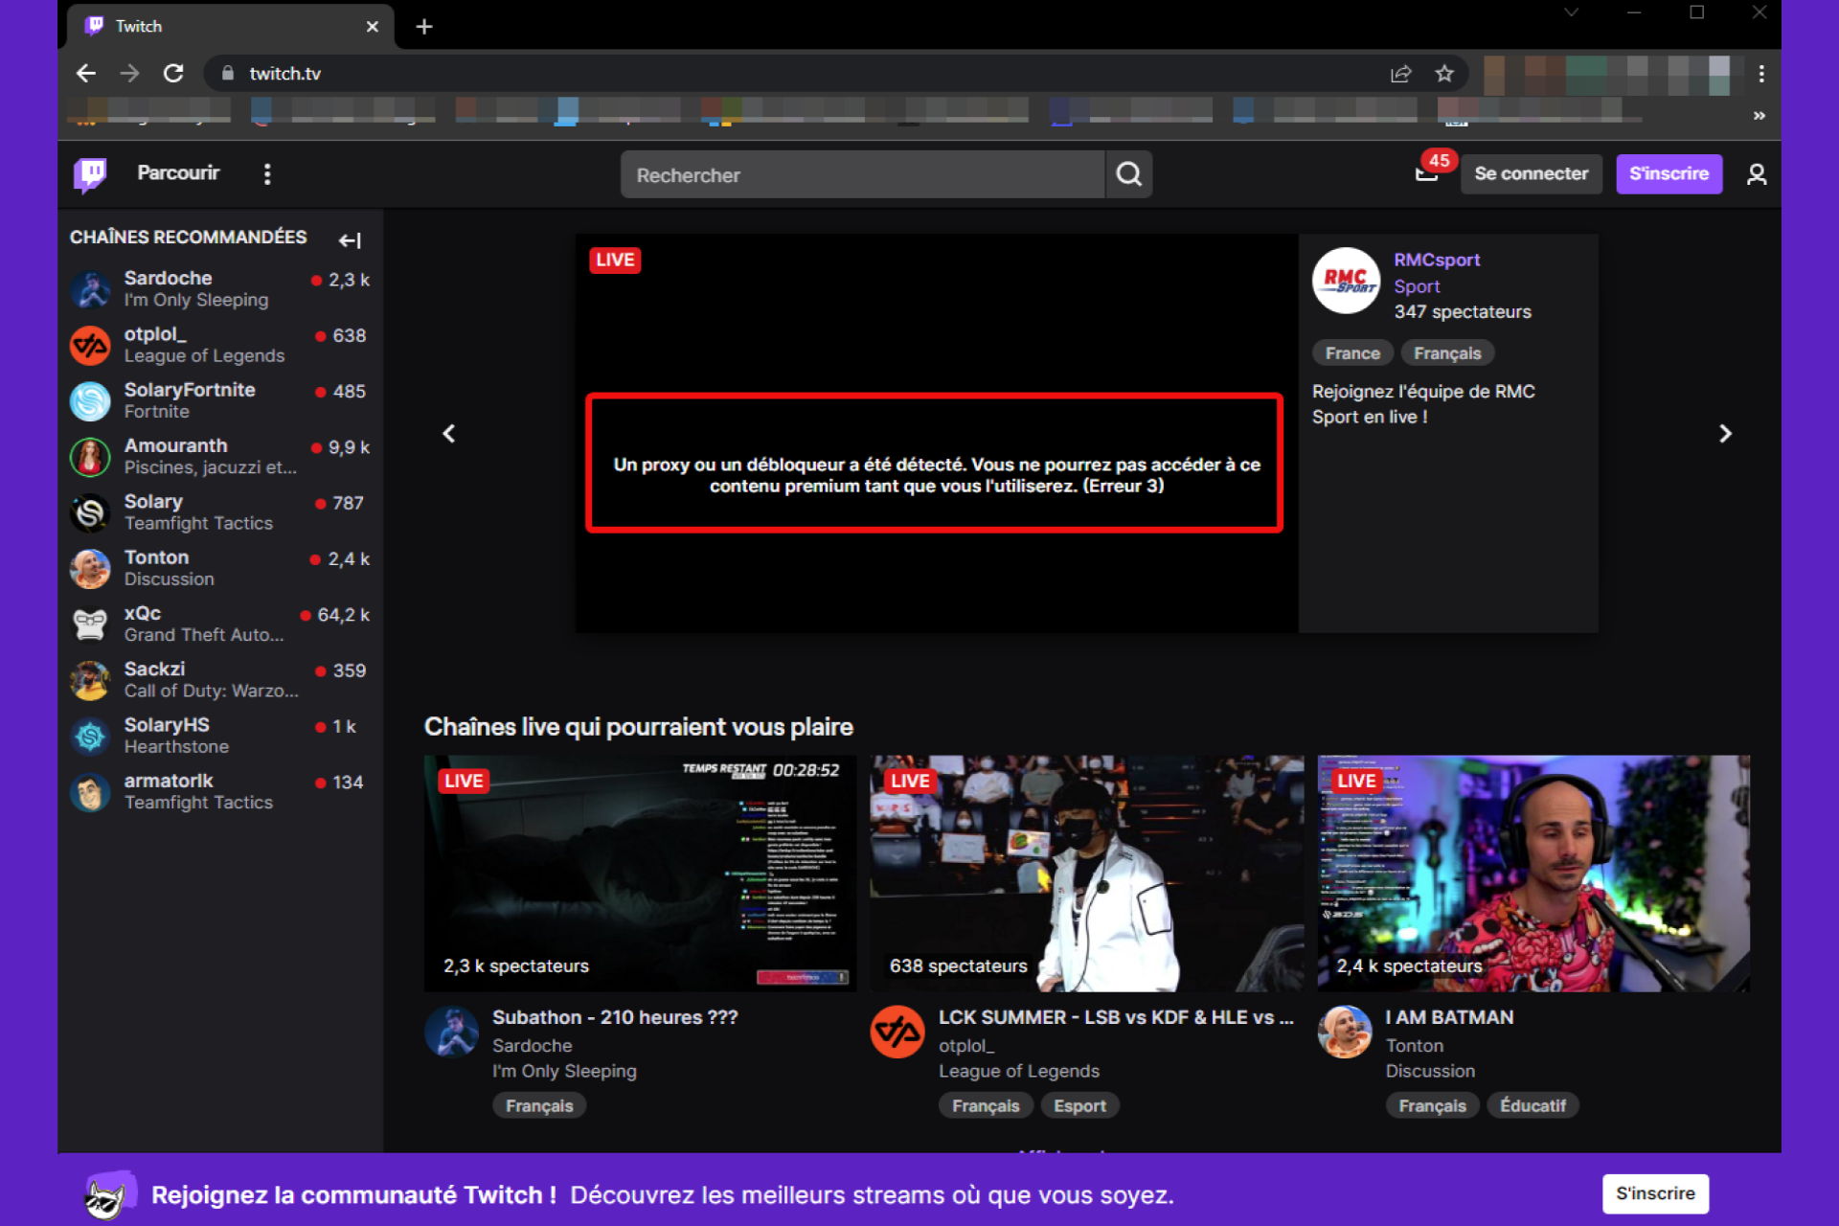Select Esport tag under otplol_ stream
Screen dimensions: 1839x1226
1079,1105
